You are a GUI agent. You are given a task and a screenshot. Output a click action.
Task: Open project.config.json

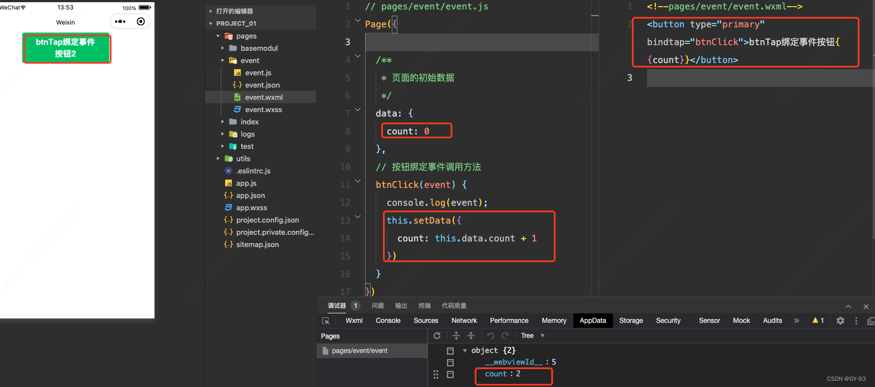pyautogui.click(x=267, y=220)
